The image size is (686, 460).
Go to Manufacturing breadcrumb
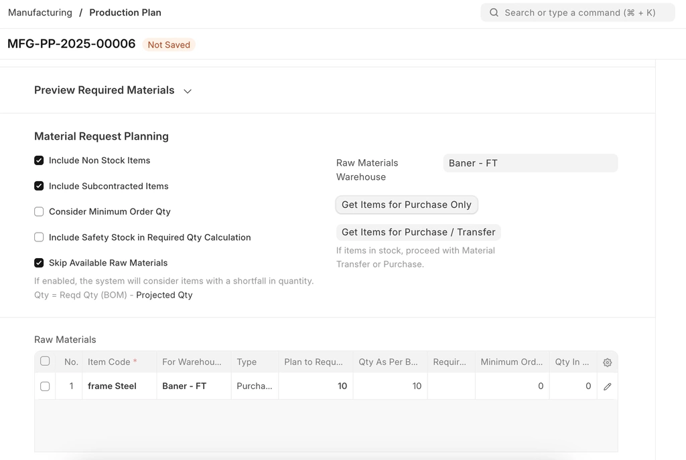click(40, 13)
